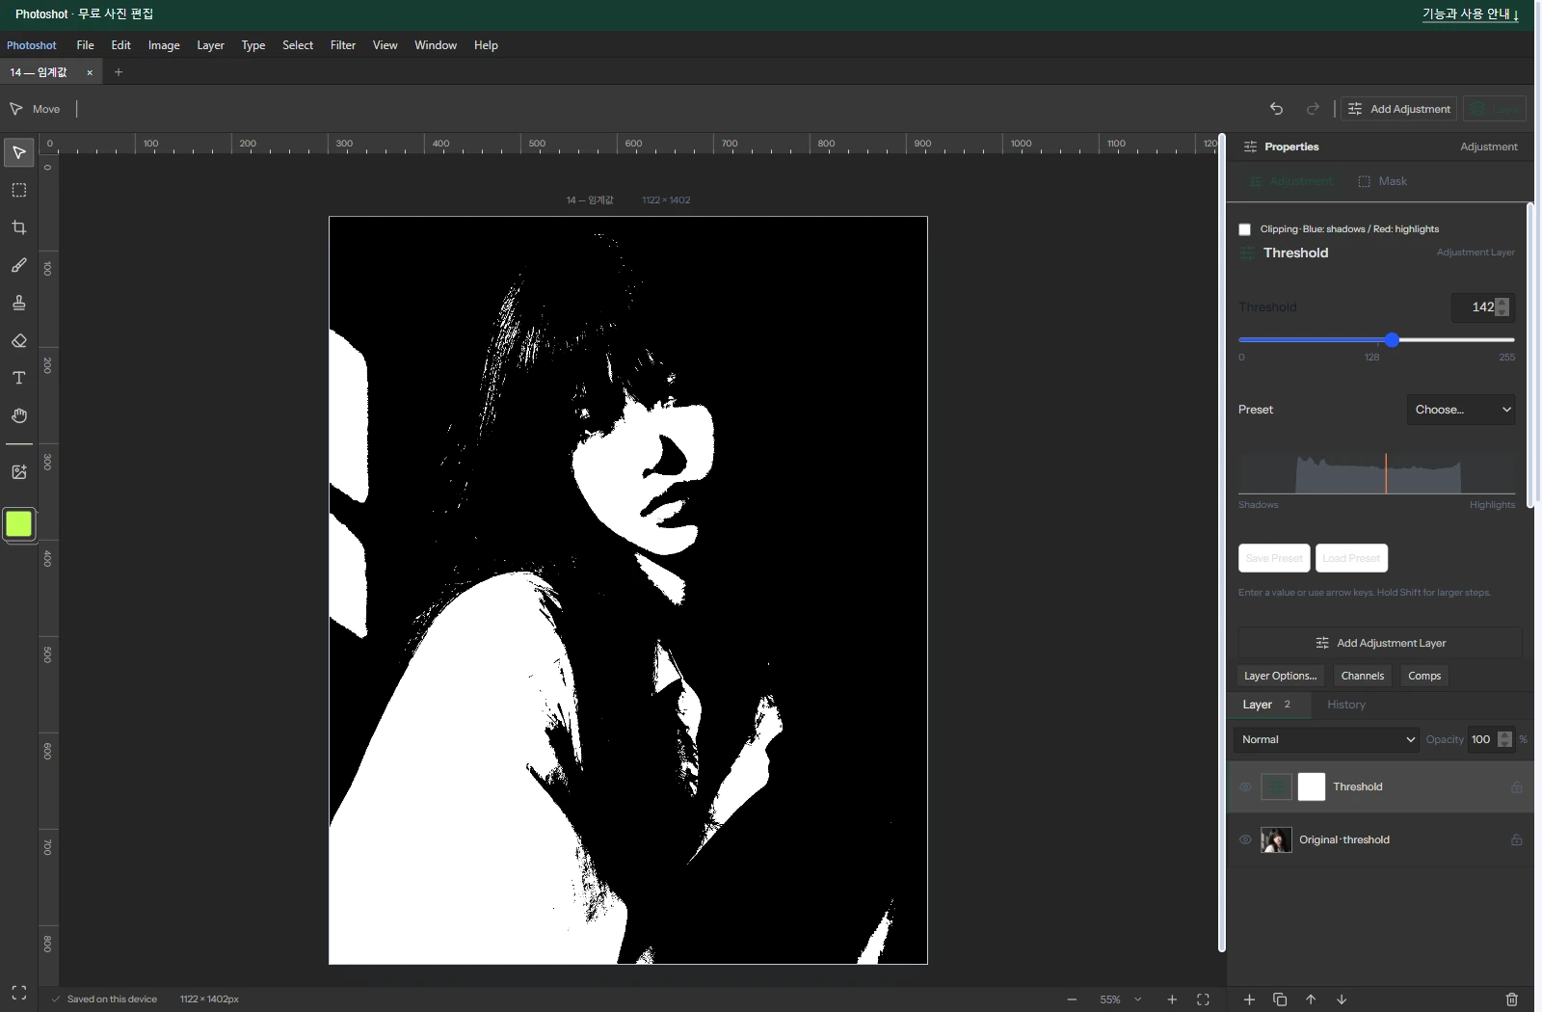Open the Normal blend mode dropdown
Screen dimensions: 1542x1012
coord(1326,739)
